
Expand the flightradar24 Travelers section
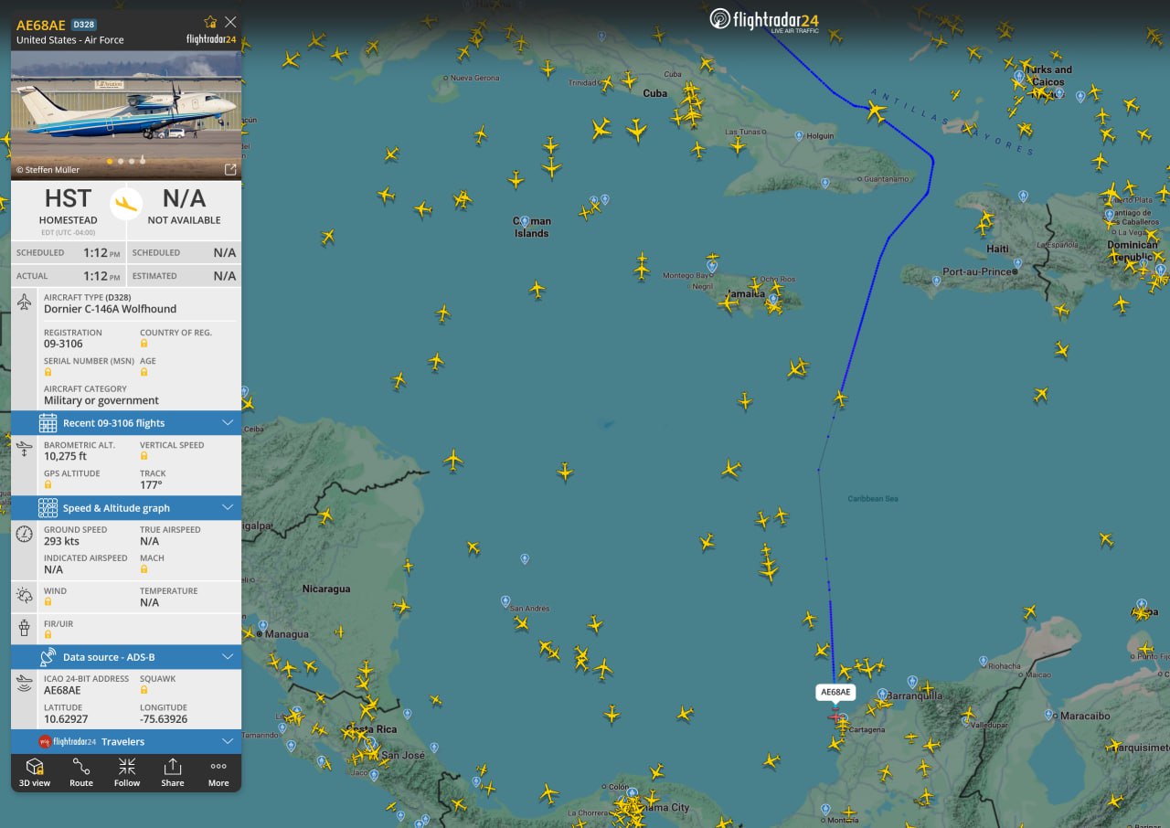[229, 741]
